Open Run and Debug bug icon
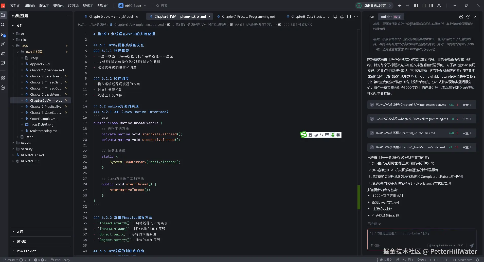Viewport: 484px width, 262px height. pyautogui.click(x=3, y=54)
